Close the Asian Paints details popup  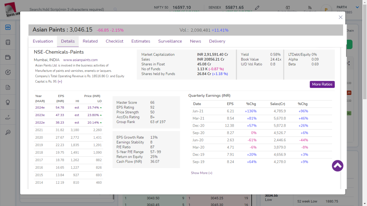click(x=340, y=17)
